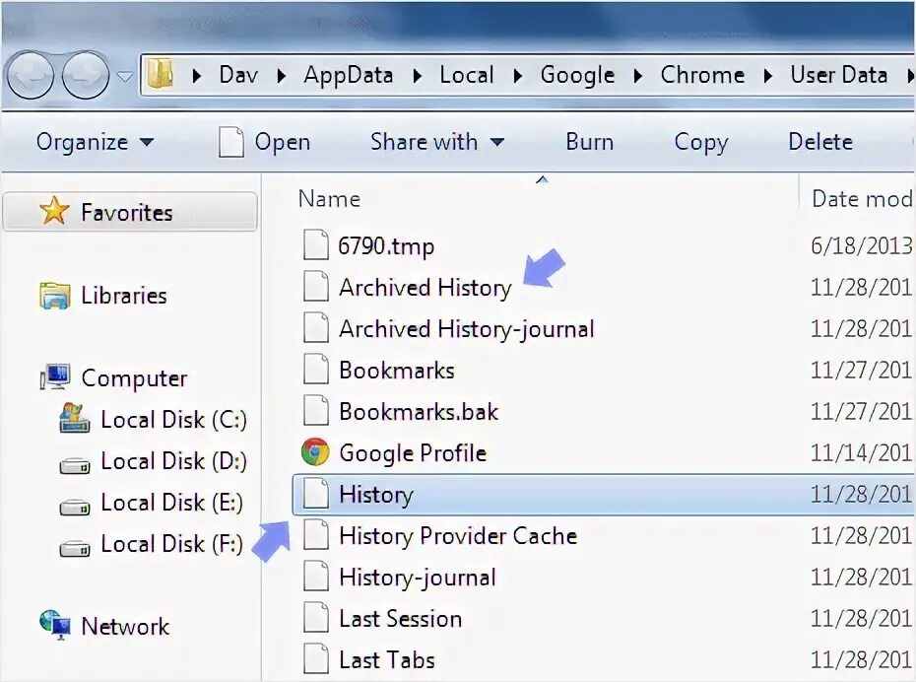Click the 6790.tmp file icon
The height and width of the screenshot is (682, 916).
pos(315,245)
